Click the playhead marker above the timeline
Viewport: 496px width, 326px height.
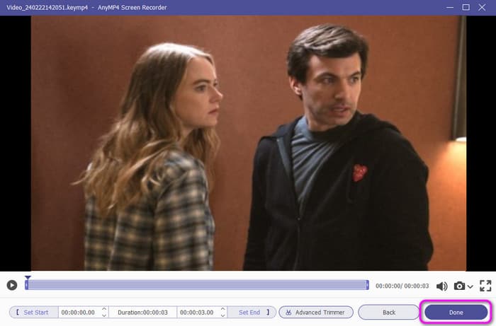pos(28,277)
